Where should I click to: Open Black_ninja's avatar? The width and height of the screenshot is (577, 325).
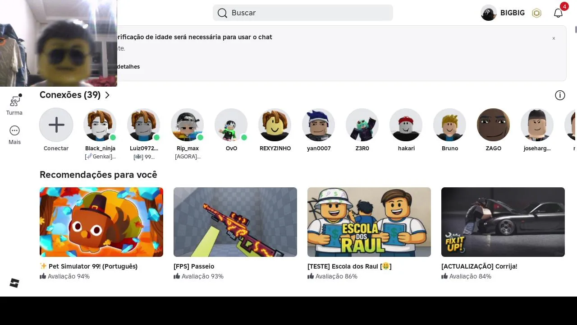pos(100,125)
